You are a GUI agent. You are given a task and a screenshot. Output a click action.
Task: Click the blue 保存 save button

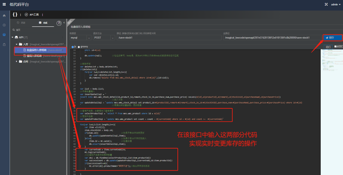point(333,38)
